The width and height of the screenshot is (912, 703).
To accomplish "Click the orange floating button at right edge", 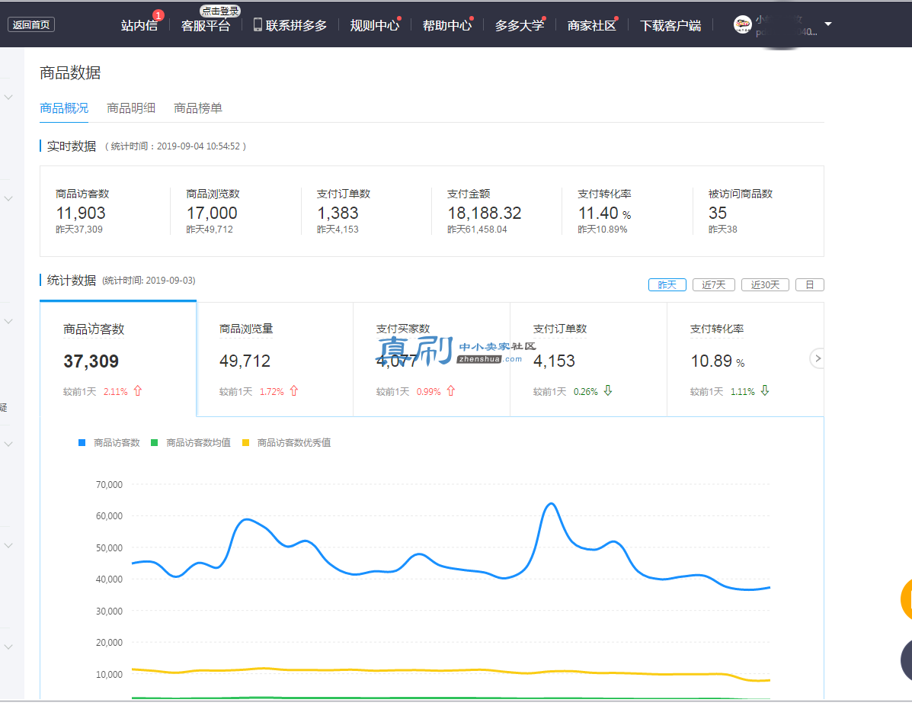I will [906, 599].
